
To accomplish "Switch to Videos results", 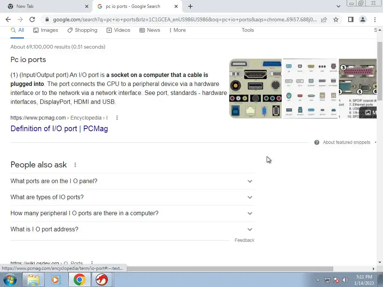I will coord(118,30).
